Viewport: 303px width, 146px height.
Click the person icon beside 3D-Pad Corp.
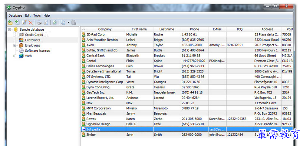(83, 34)
